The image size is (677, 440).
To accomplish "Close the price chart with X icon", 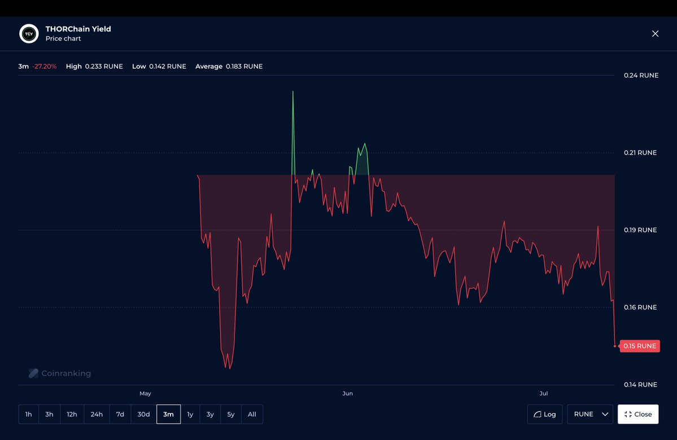I will click(655, 34).
